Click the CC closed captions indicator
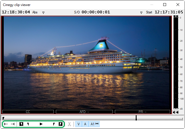 tap(28, 112)
